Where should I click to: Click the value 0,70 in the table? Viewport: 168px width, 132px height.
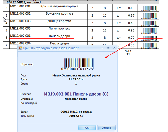131,38
